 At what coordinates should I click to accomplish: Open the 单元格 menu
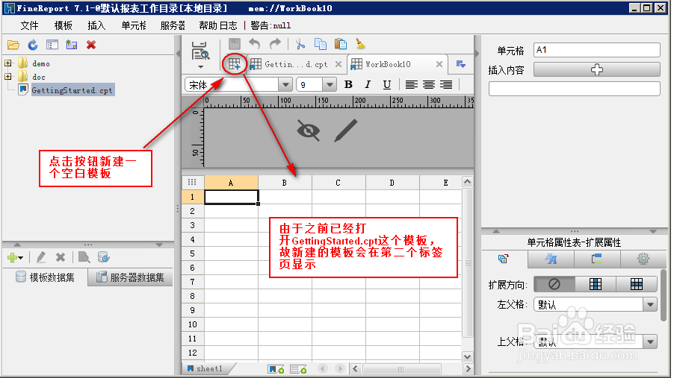point(134,26)
